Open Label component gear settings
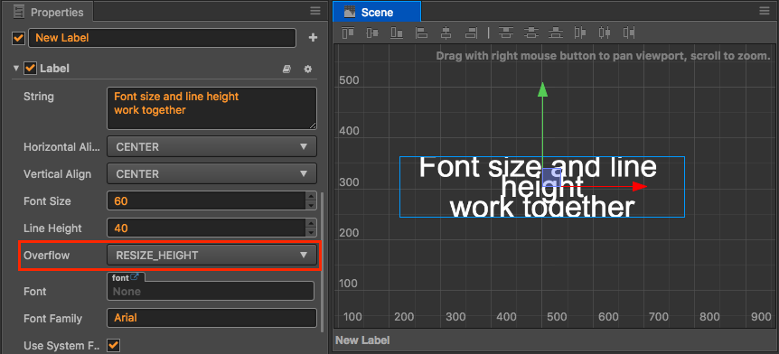 [x=308, y=69]
